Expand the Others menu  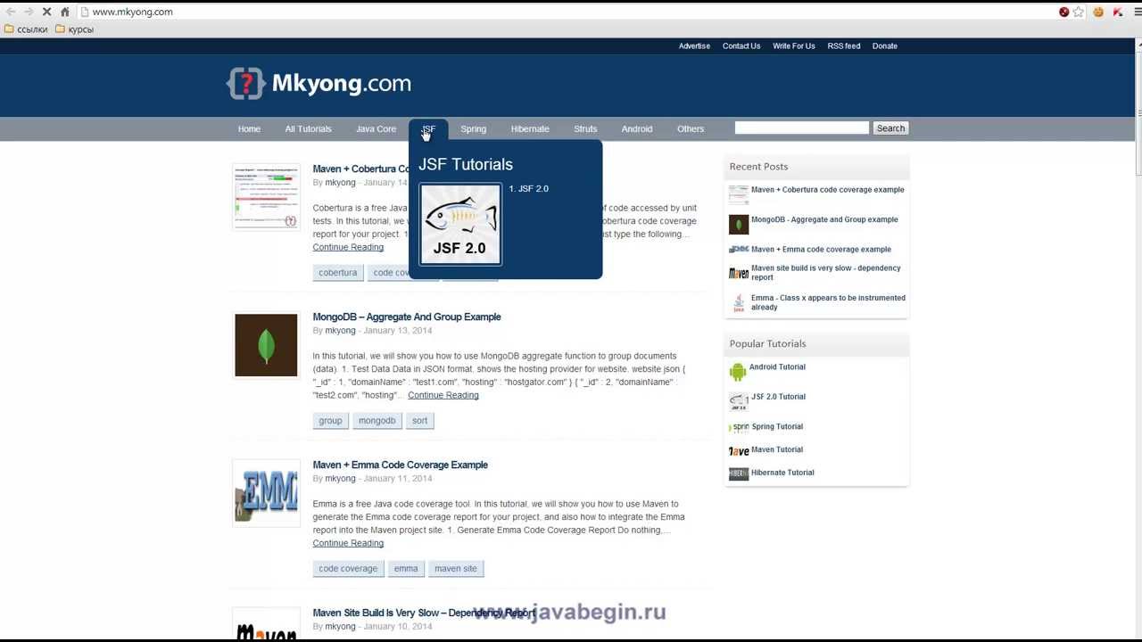[691, 129]
